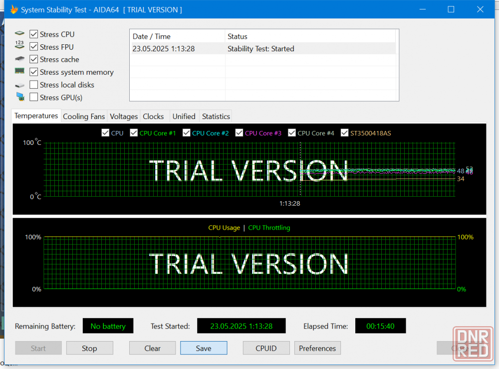Image resolution: width=499 pixels, height=369 pixels.
Task: Switch to the Cooling Fans tab
Action: (84, 117)
